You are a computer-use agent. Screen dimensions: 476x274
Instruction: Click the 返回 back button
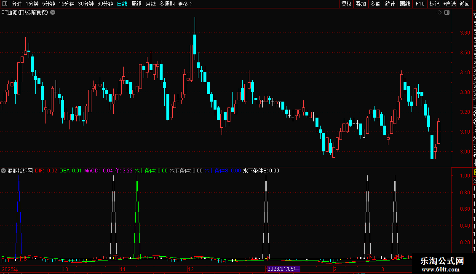pos(465,4)
